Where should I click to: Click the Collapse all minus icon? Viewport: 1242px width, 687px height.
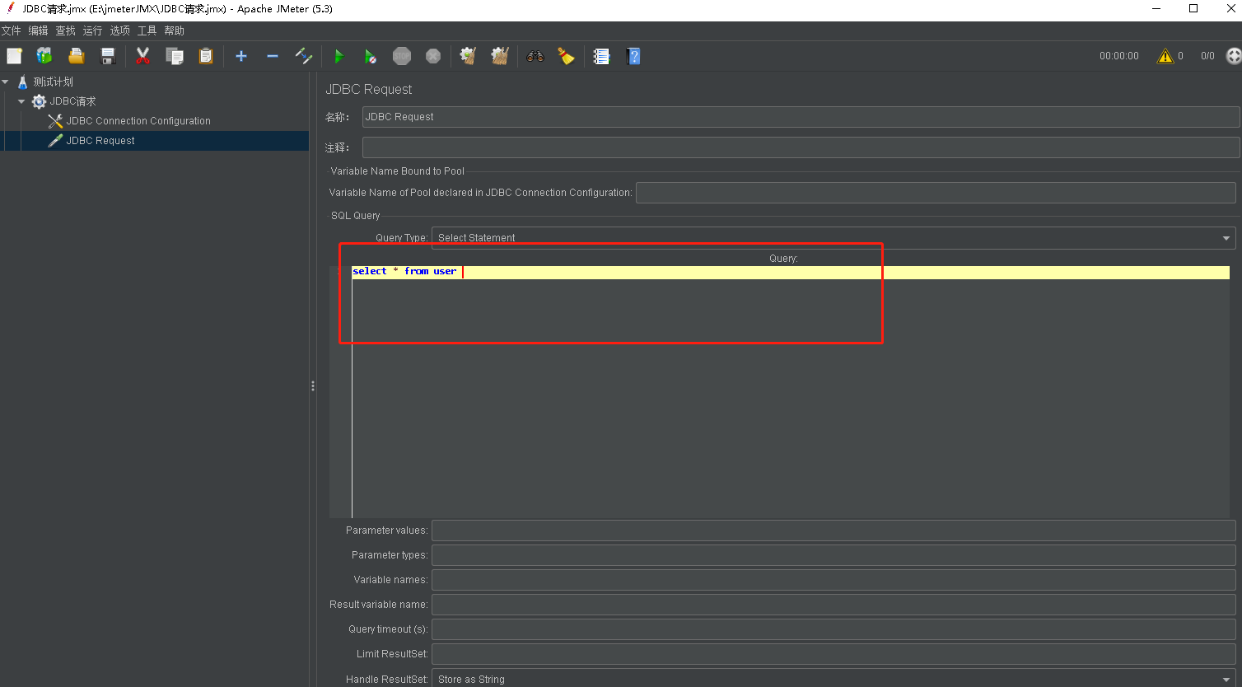point(273,56)
